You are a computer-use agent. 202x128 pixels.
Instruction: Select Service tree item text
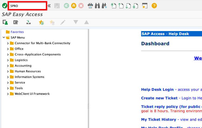point(20,82)
